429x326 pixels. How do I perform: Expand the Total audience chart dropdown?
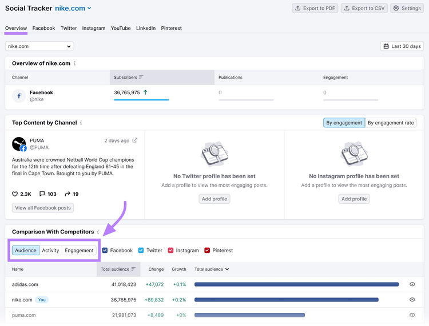[212, 269]
